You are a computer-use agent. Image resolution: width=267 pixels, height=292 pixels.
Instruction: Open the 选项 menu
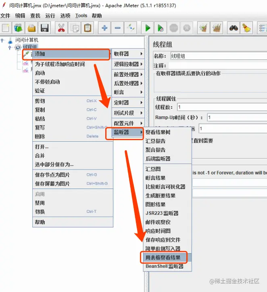click(65, 16)
